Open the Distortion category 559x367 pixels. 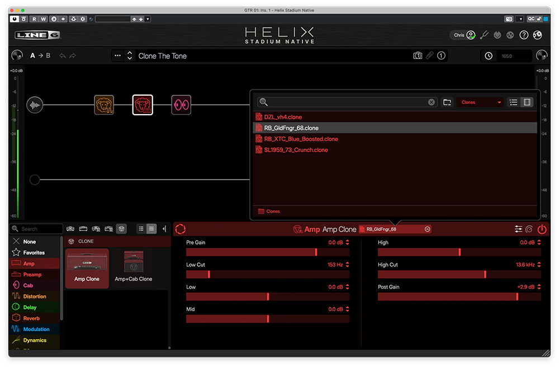click(x=34, y=297)
